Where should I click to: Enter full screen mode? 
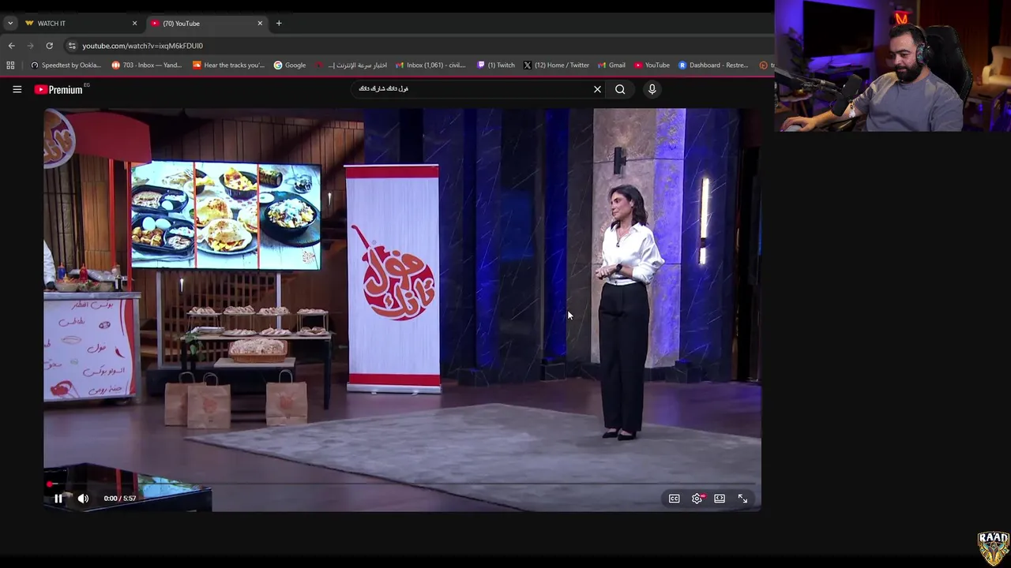click(x=742, y=499)
